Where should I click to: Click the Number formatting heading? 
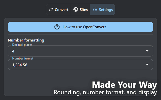[26, 40]
